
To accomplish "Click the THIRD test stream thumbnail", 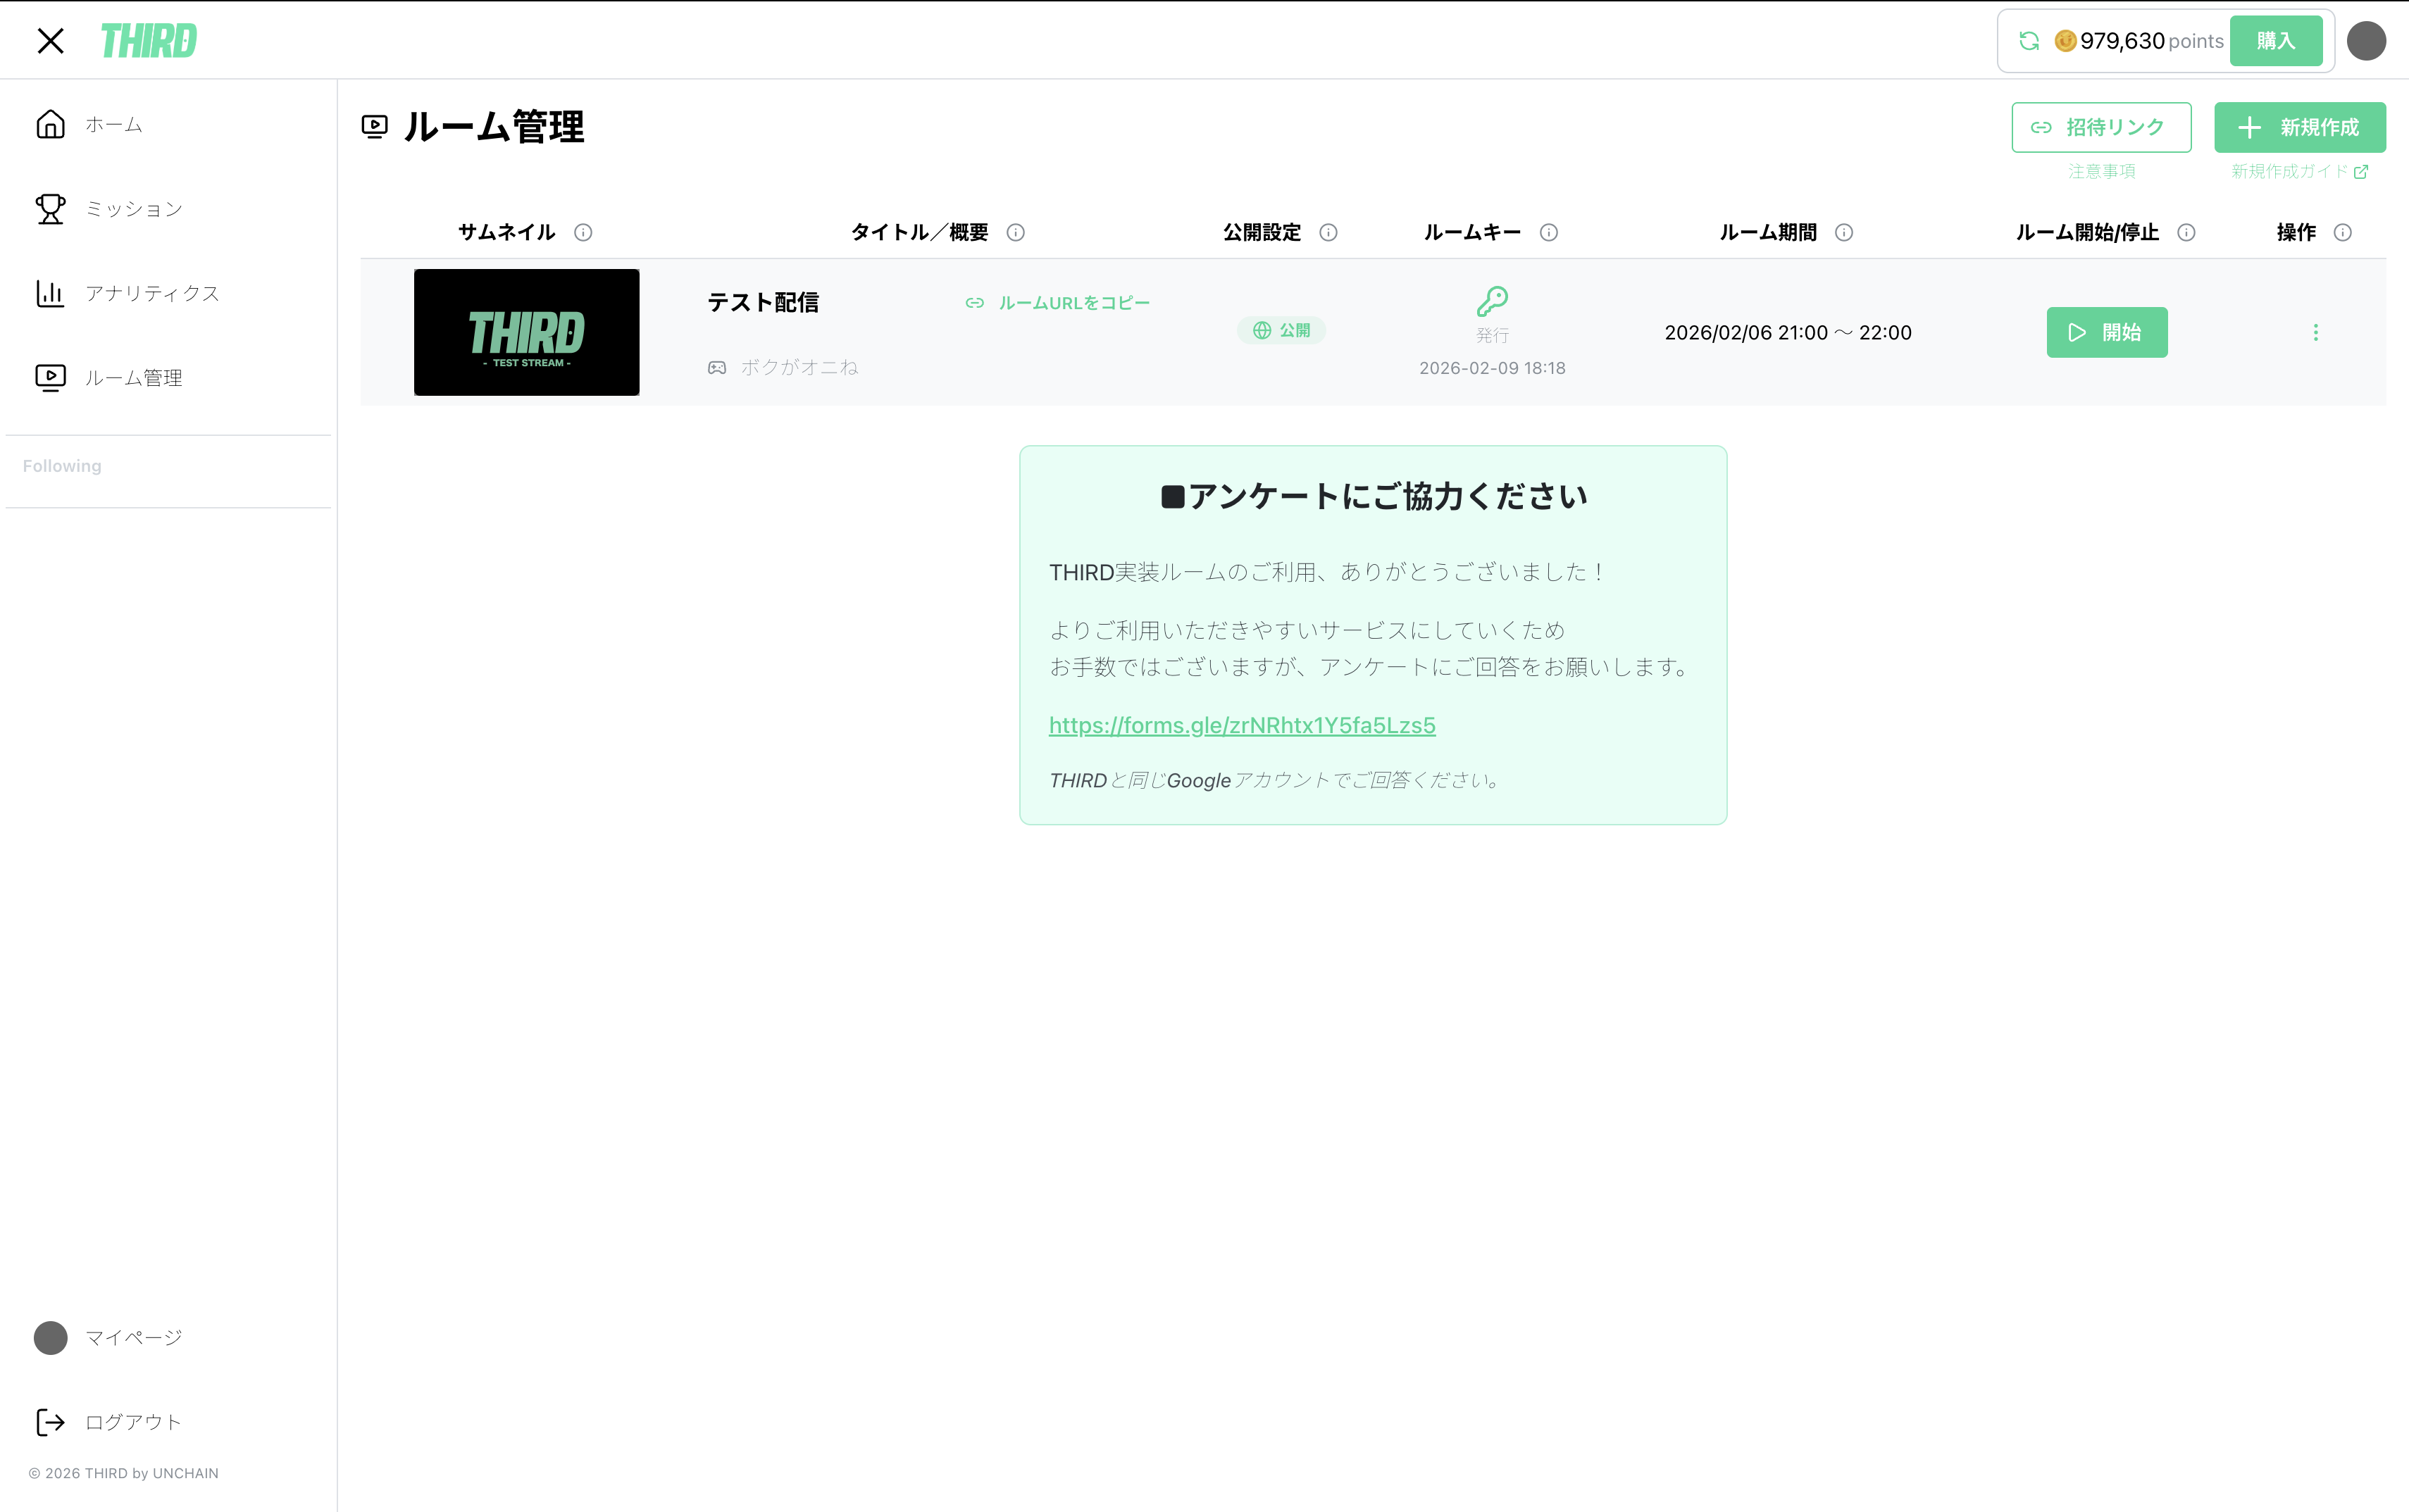I will click(x=526, y=332).
